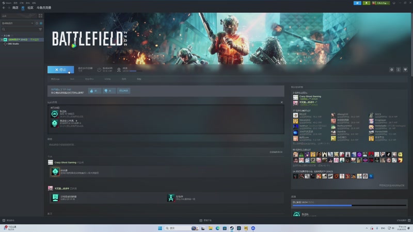
Task: Click the green number achievement icon
Action: (x=55, y=198)
